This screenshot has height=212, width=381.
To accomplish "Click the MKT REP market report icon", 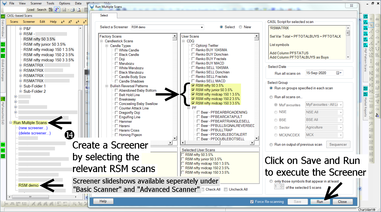I will point(366,94).
